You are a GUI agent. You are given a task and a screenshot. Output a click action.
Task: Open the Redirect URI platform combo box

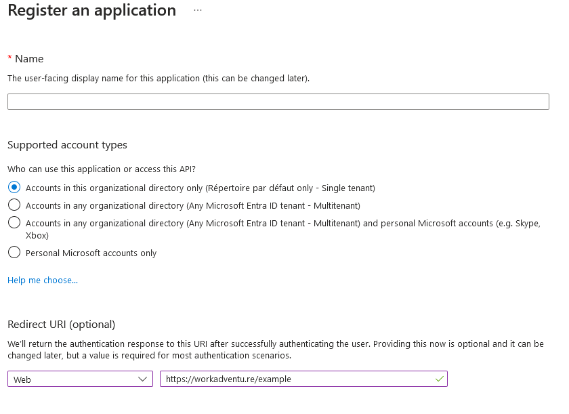[80, 379]
